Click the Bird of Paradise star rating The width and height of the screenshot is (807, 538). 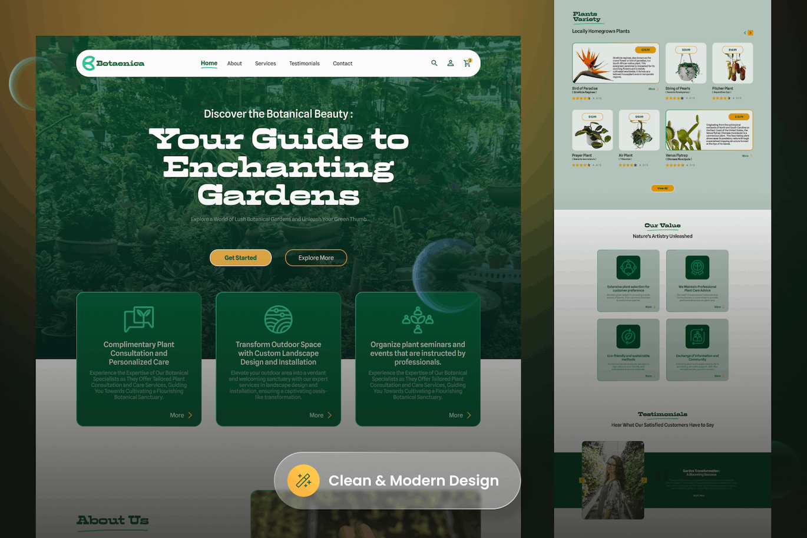(x=581, y=98)
